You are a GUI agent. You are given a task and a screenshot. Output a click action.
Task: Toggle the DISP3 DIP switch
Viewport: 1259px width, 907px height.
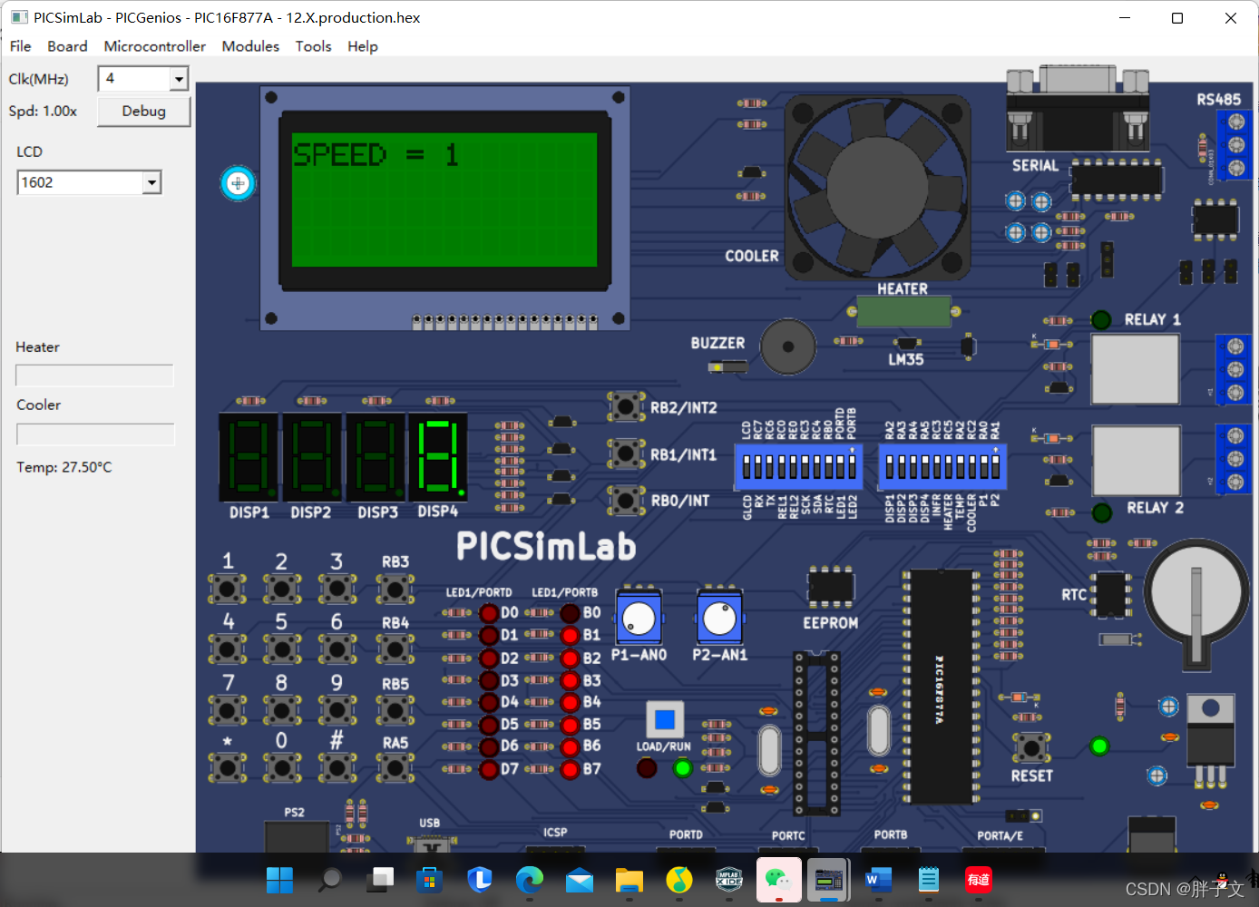point(913,467)
